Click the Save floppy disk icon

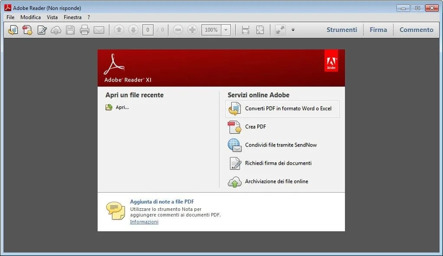click(x=70, y=30)
